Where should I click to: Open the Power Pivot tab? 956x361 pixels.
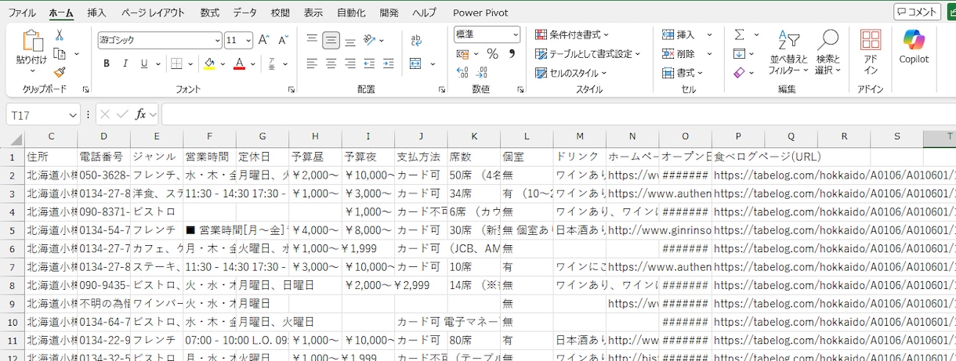click(480, 13)
